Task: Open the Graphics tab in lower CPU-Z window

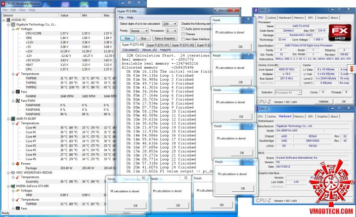Action: pos(322,117)
